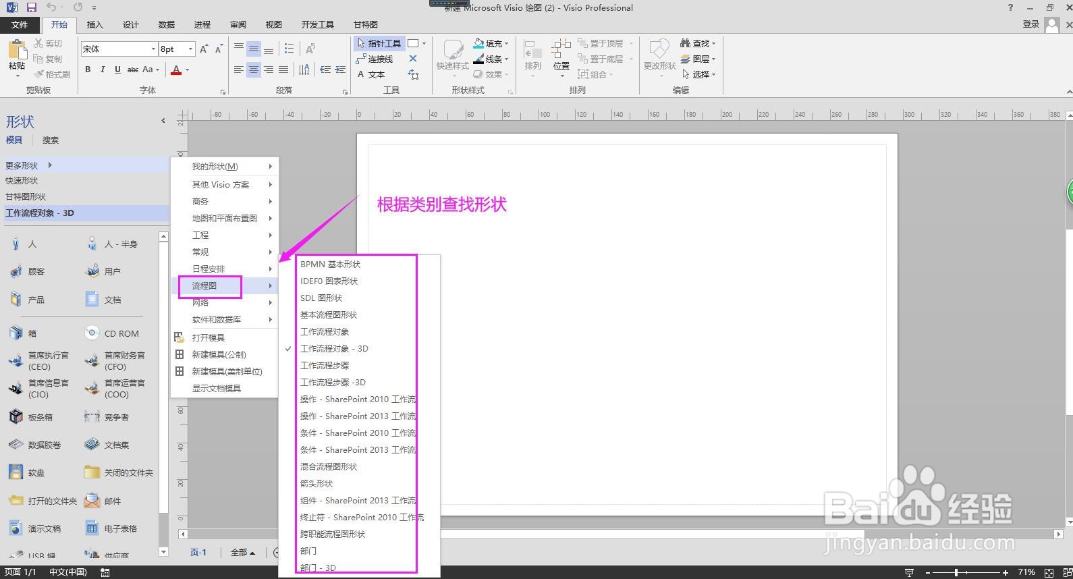Click the stencil scrollbar down arrow
The width and height of the screenshot is (1073, 579).
coord(163,551)
